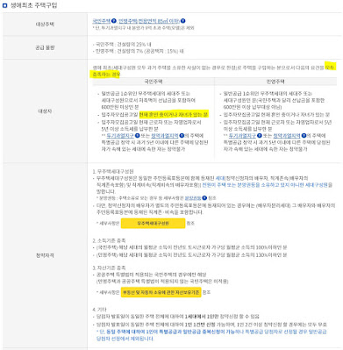Click the 대상주택 row header
Screen dimensions: 343x350
tap(45, 24)
